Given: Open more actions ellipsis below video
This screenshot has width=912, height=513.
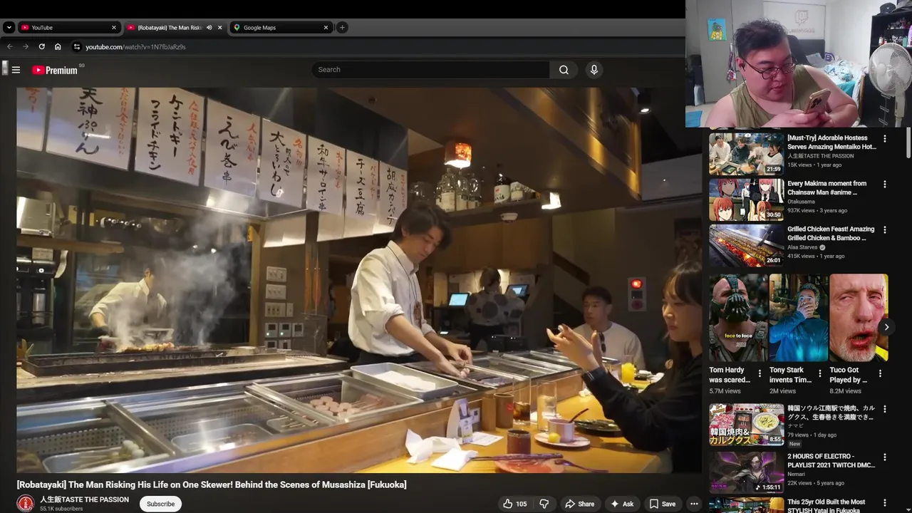Looking at the screenshot, I should pos(694,504).
